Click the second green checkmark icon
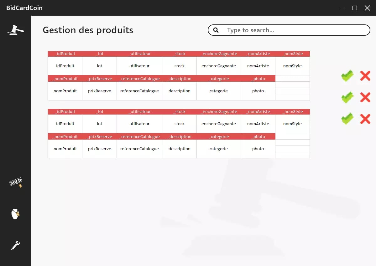Viewport: 376px width, 266px height. click(347, 97)
